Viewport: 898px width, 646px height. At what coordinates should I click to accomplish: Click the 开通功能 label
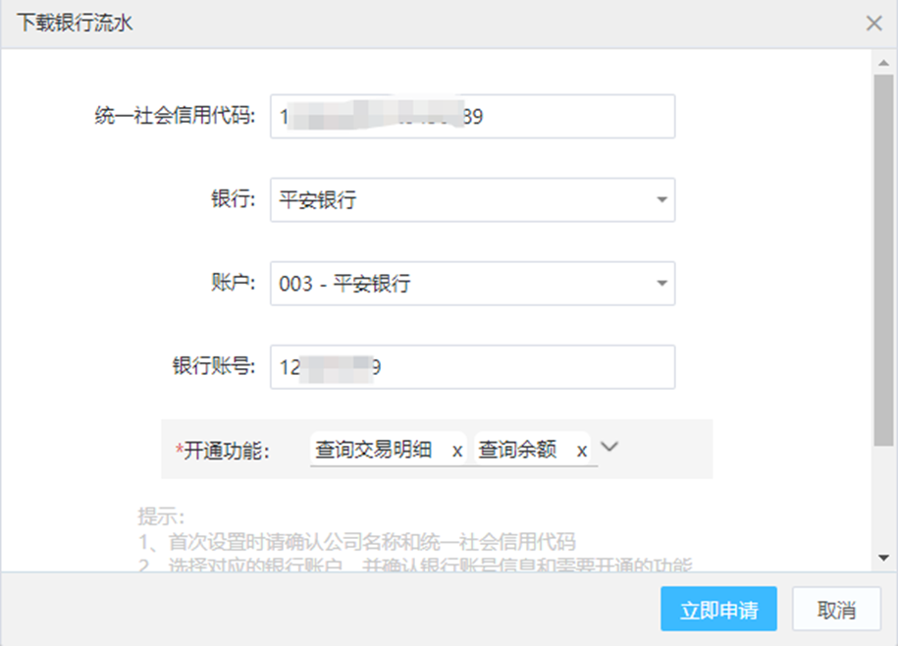click(222, 451)
